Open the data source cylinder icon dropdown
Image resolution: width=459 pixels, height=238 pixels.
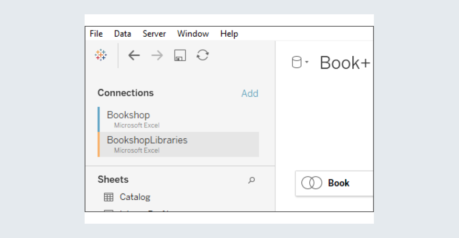pos(300,62)
